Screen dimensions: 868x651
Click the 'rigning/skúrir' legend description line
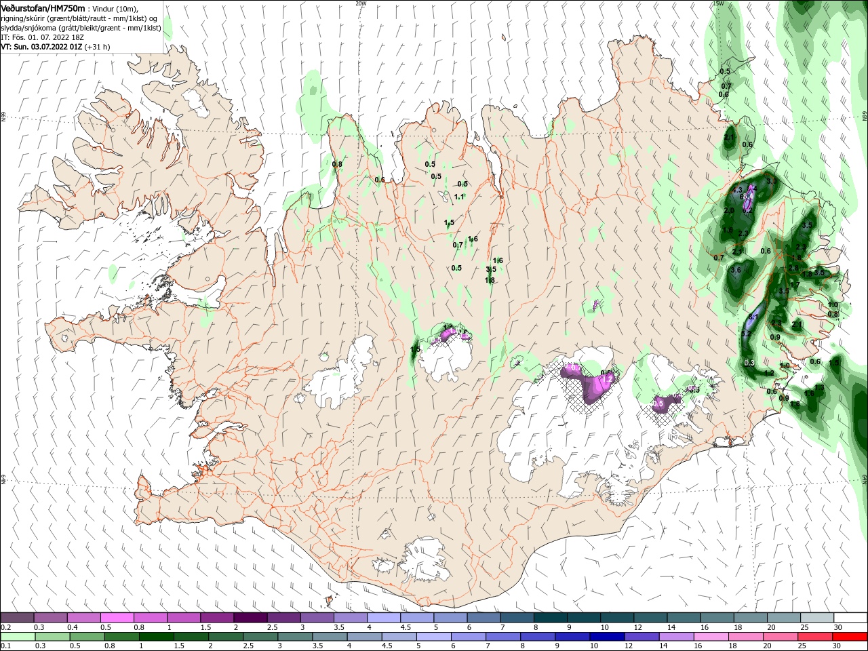tap(79, 18)
